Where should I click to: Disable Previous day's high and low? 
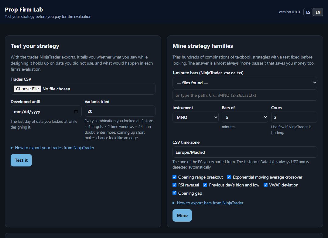pos(205,185)
